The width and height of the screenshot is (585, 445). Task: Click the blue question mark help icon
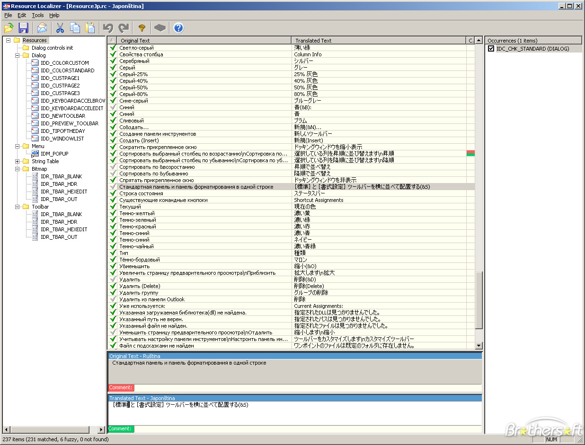click(178, 28)
